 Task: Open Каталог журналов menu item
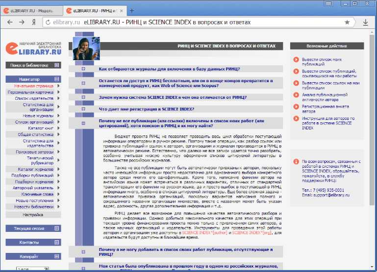[36, 169]
